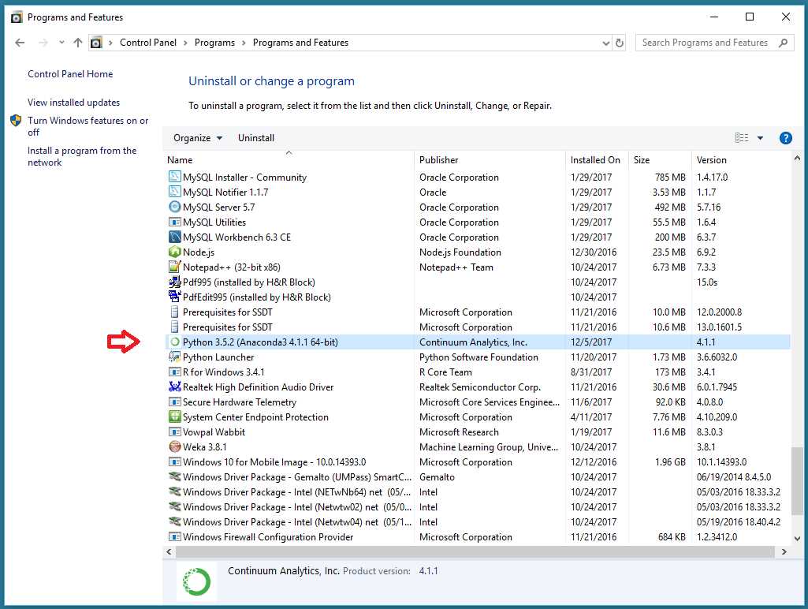
Task: Click the scroll down arrow of list
Action: pyautogui.click(x=797, y=538)
